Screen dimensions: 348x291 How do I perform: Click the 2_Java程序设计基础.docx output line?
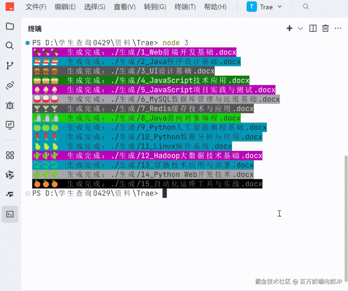point(136,61)
